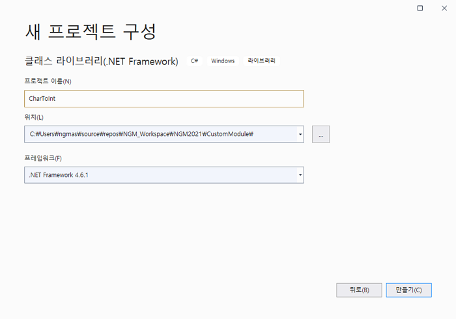The width and height of the screenshot is (456, 319).
Task: Click the 프레임워크(F) label
Action: (43, 158)
